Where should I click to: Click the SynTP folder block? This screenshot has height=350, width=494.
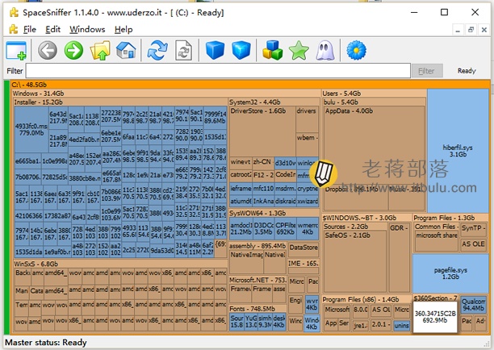pyautogui.click(x=473, y=231)
